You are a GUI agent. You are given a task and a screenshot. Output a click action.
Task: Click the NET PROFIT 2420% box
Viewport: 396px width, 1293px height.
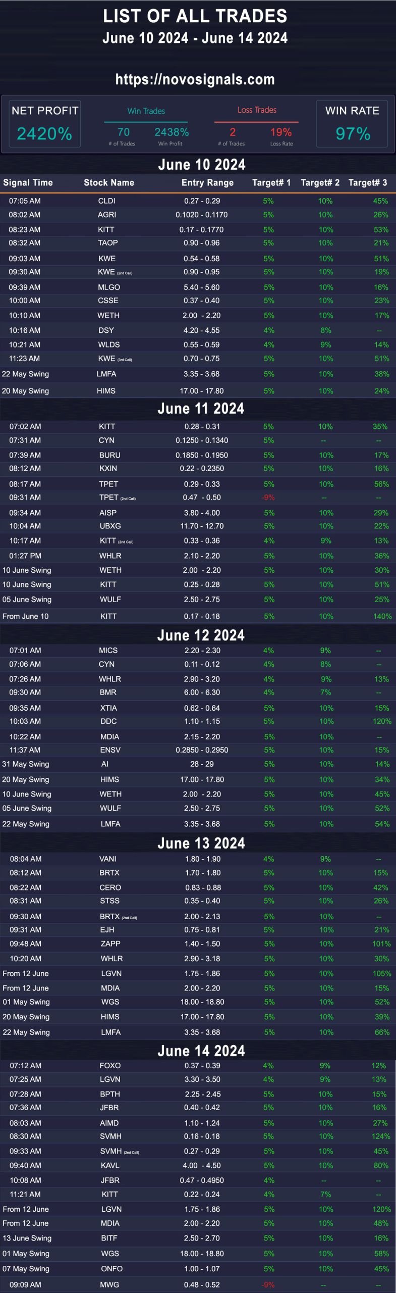coord(44,124)
